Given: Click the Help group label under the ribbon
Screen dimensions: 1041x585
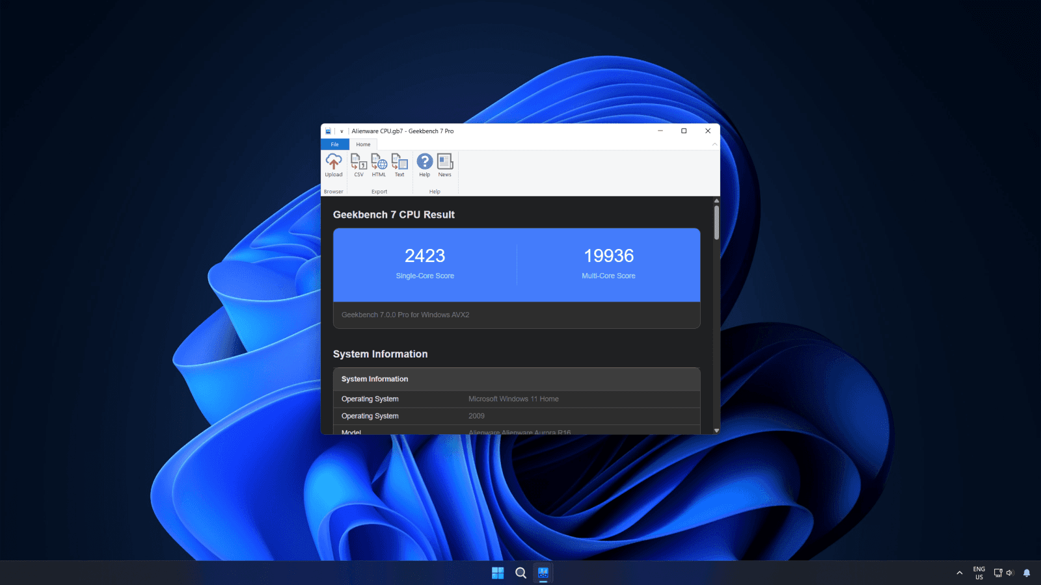Looking at the screenshot, I should click(x=435, y=192).
